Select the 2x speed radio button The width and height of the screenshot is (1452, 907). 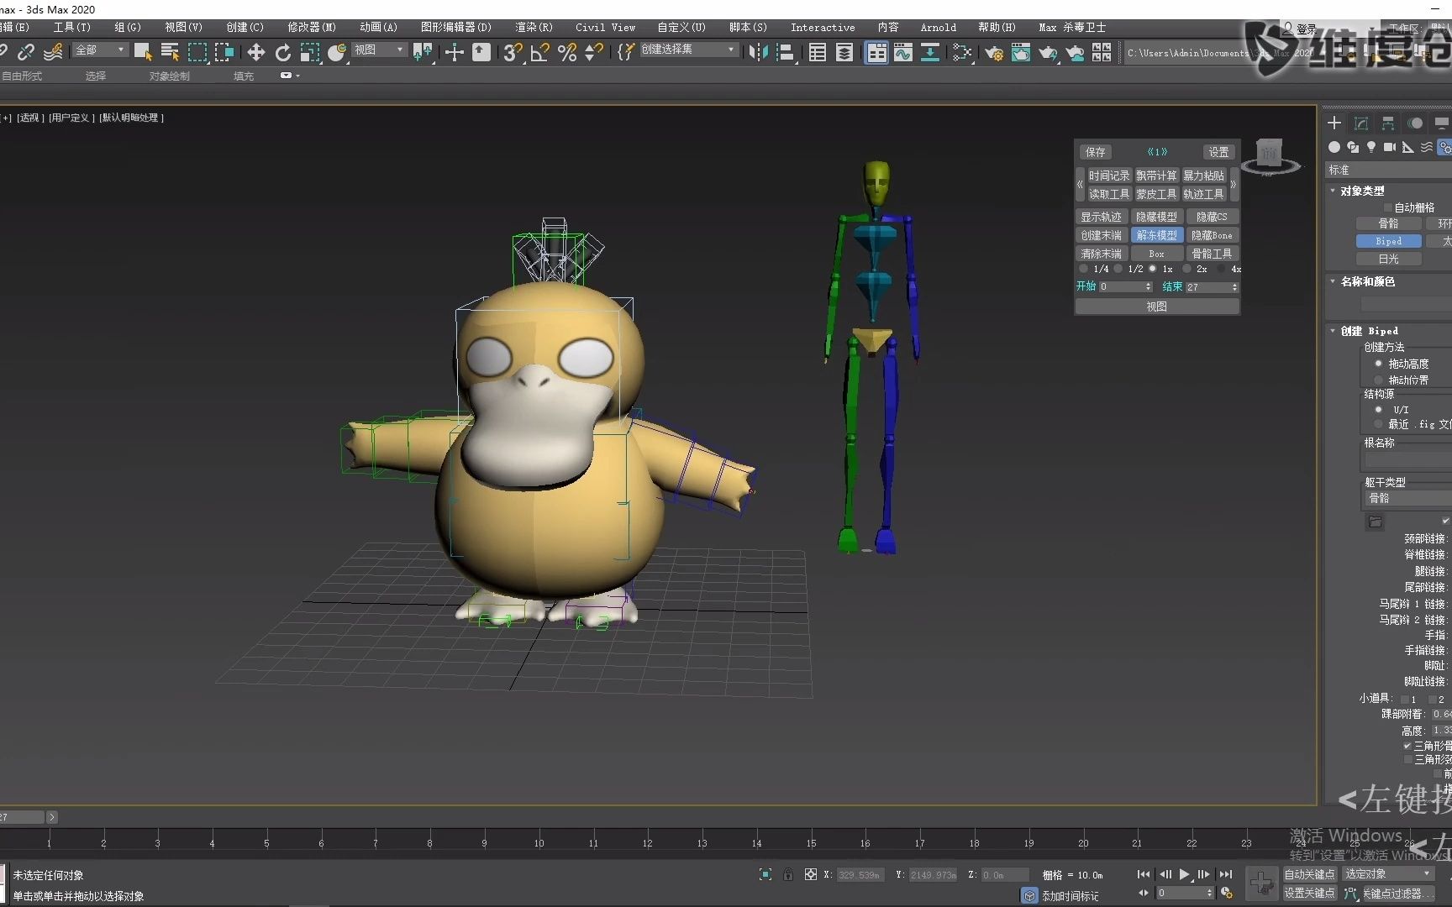(1186, 269)
